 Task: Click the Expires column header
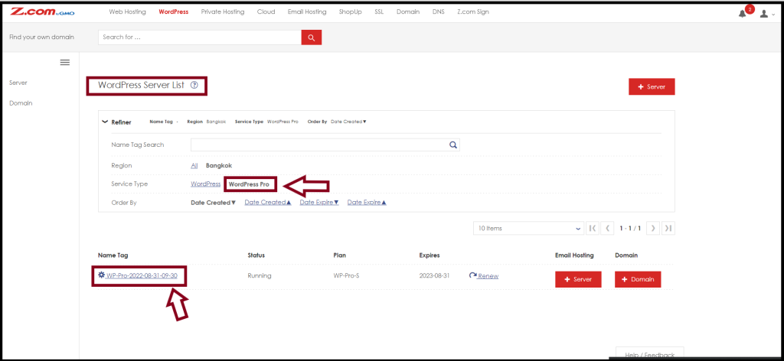tap(430, 255)
